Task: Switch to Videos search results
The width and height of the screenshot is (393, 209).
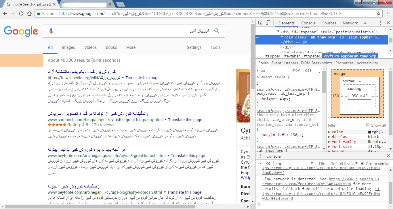Action: pos(90,47)
